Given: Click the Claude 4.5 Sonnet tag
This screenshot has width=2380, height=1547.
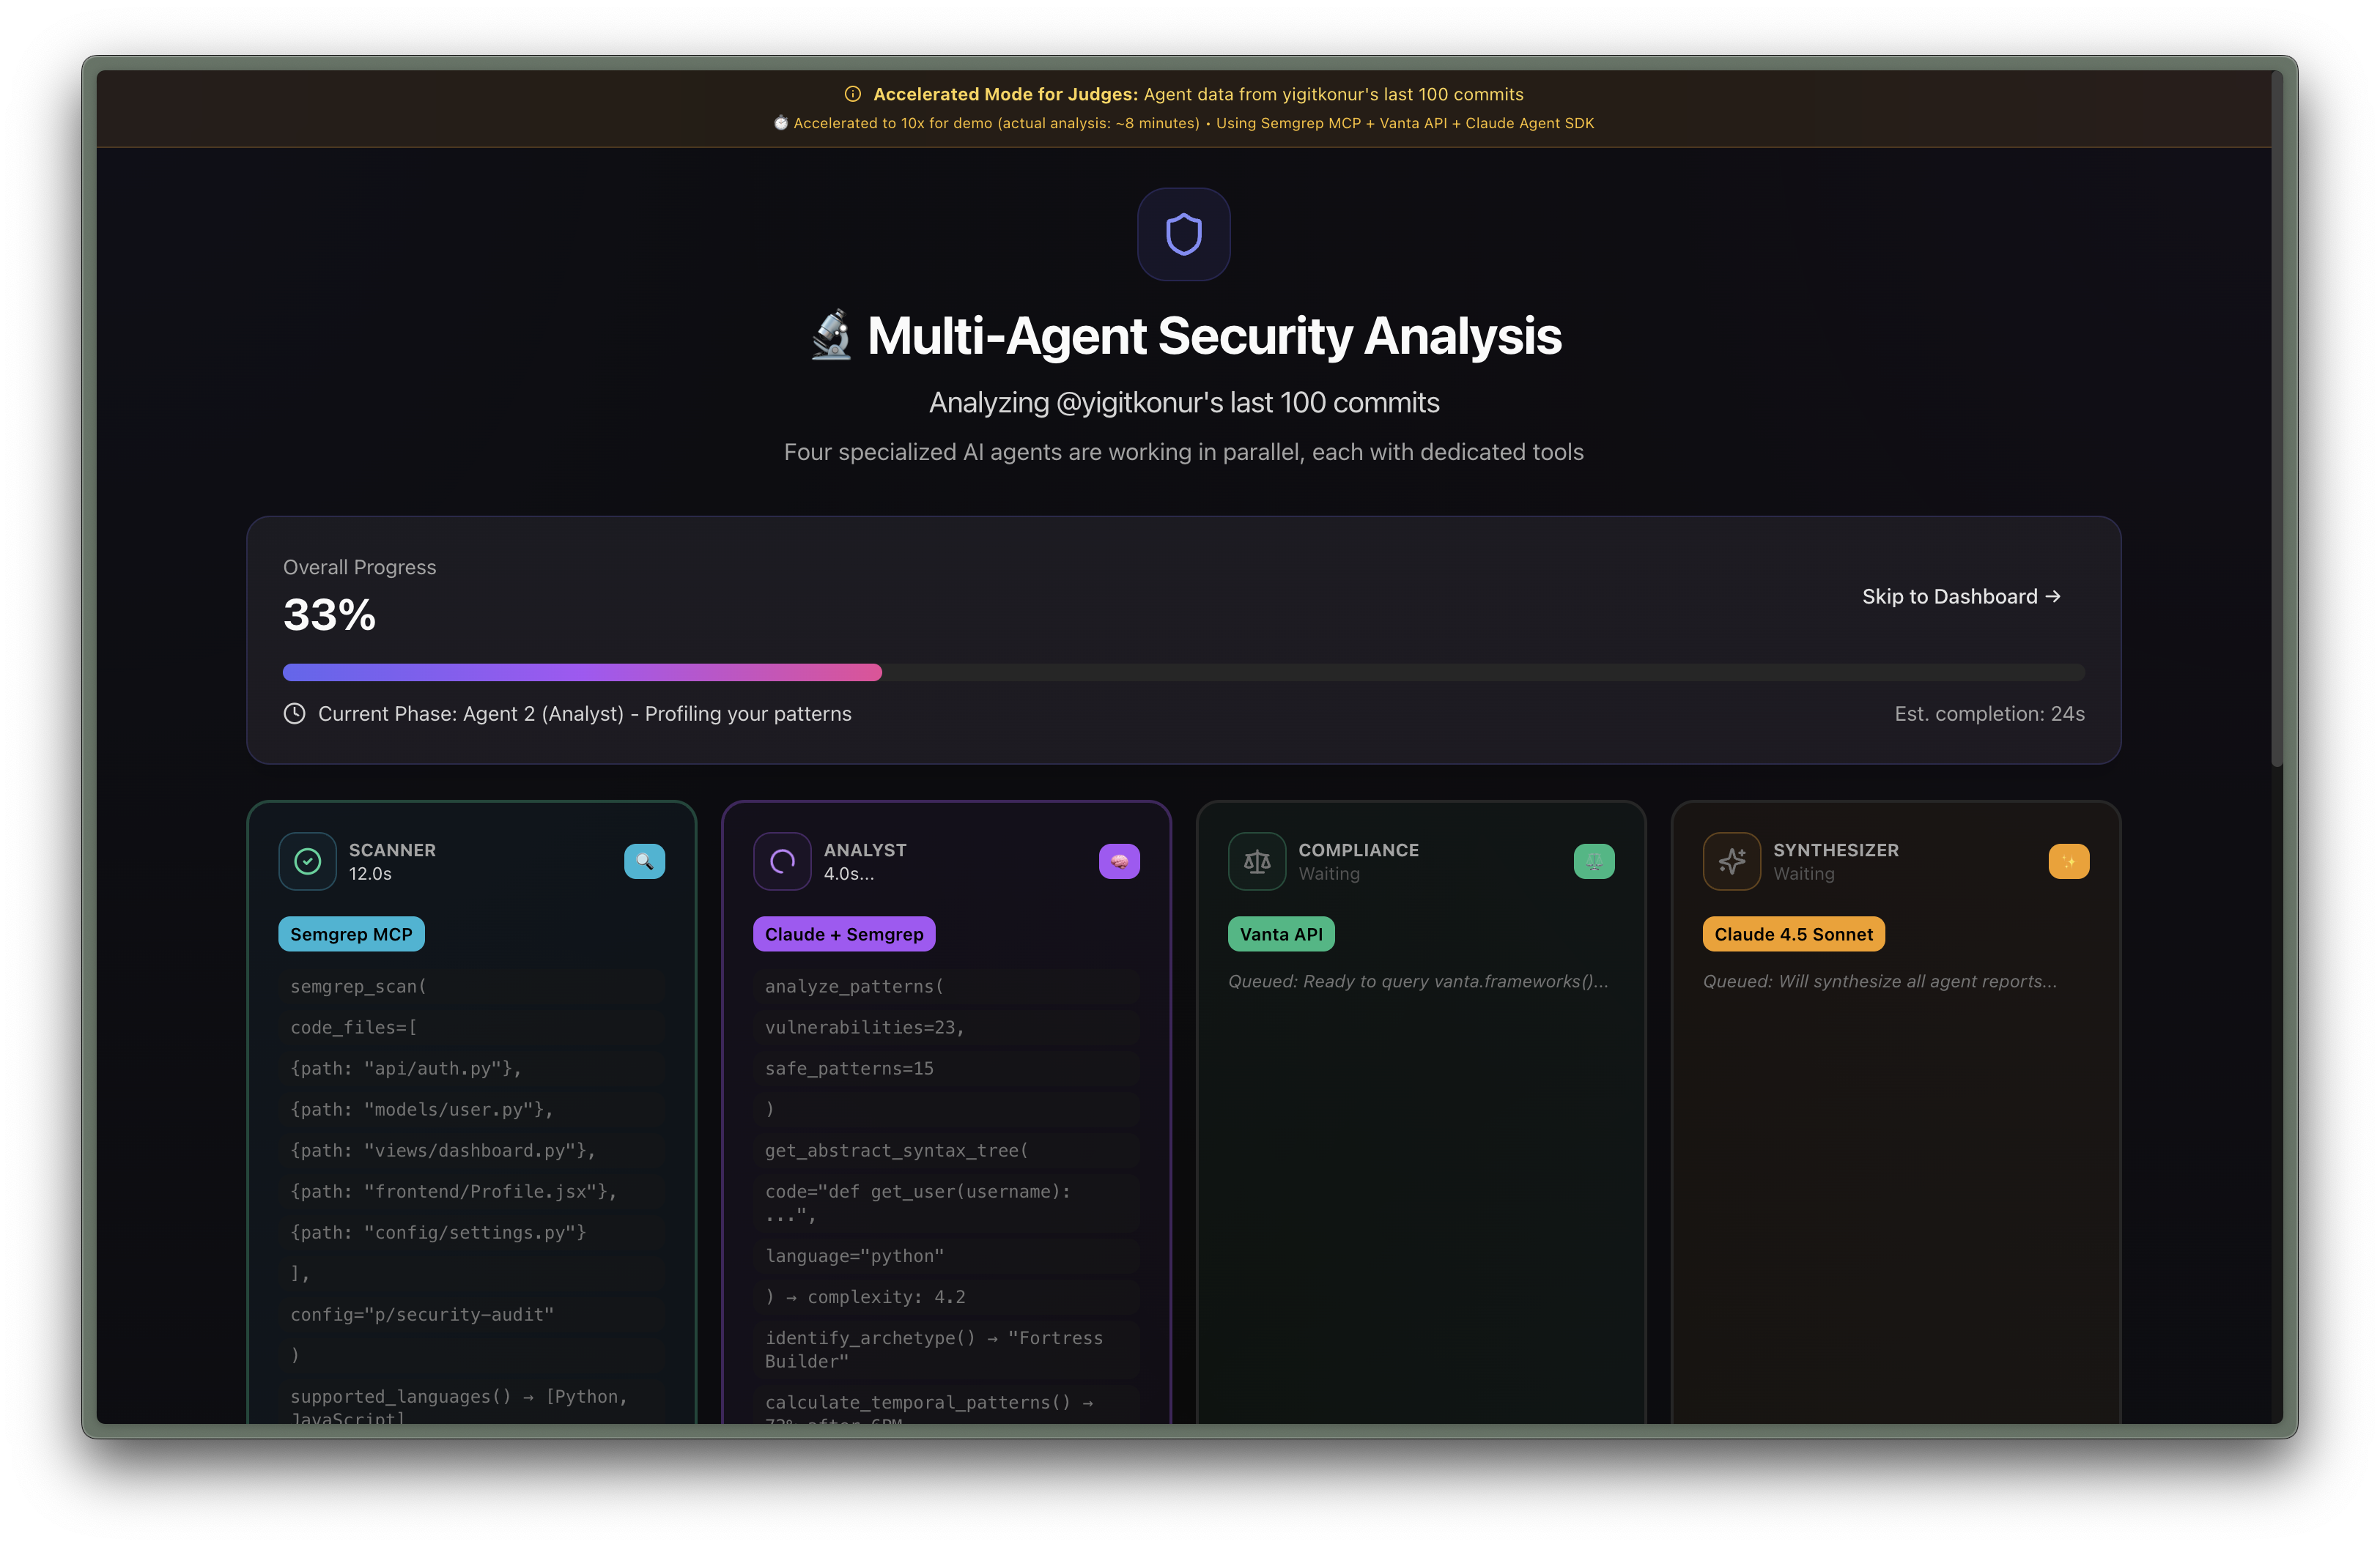Looking at the screenshot, I should pyautogui.click(x=1793, y=935).
